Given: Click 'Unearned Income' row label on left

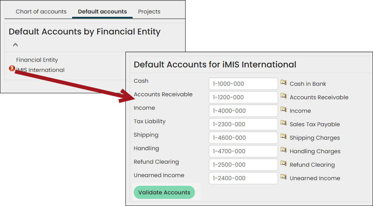Looking at the screenshot, I should click(159, 175).
